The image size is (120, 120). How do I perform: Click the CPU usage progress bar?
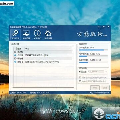(x=93, y=50)
